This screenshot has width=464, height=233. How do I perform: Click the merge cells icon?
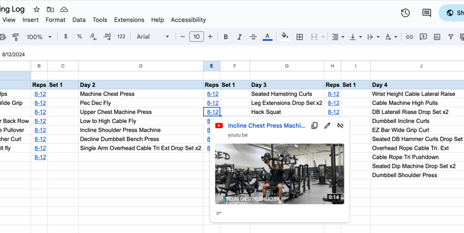click(314, 37)
